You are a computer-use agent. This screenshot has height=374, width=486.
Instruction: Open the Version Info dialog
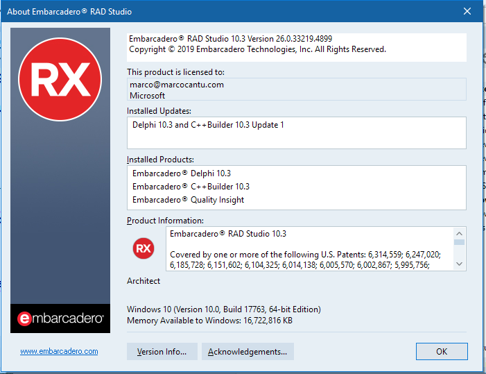pos(162,352)
